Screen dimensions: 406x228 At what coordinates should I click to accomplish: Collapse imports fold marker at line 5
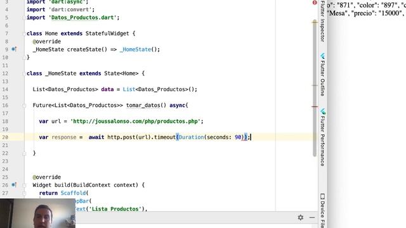[x=24, y=18]
